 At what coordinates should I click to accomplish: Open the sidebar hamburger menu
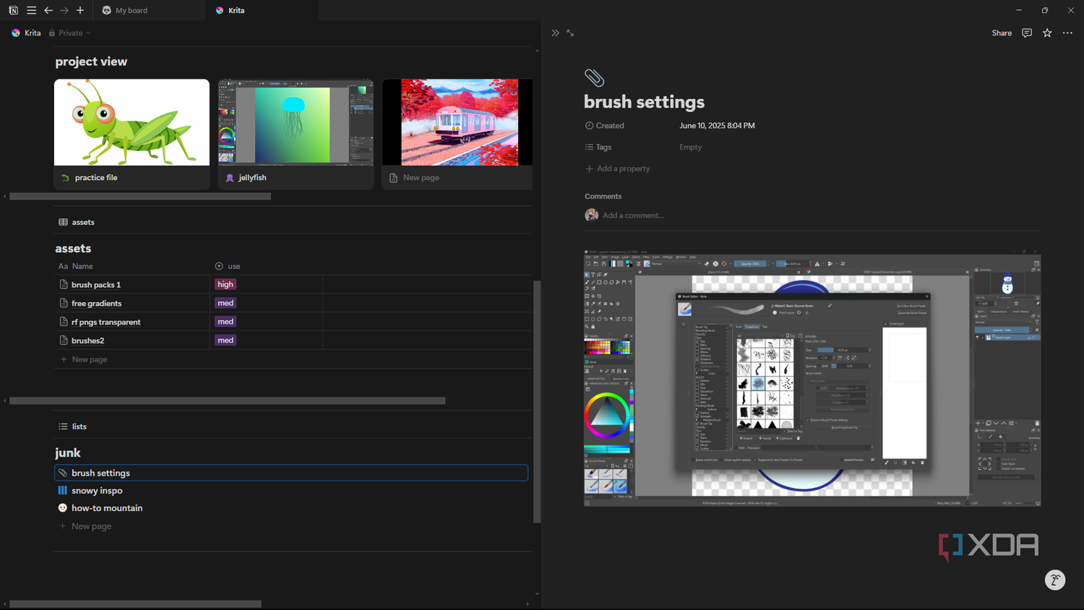pos(31,10)
